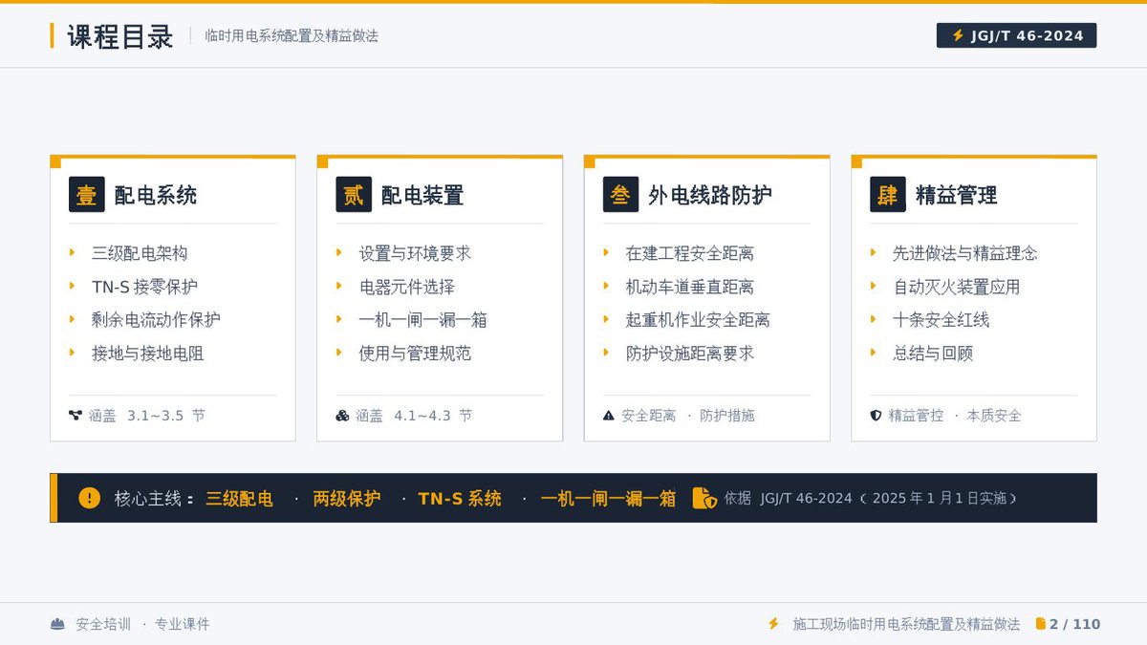Click the 涵盖 4.1~4.3 节 footer text
This screenshot has height=645, width=1147.
[x=414, y=416]
